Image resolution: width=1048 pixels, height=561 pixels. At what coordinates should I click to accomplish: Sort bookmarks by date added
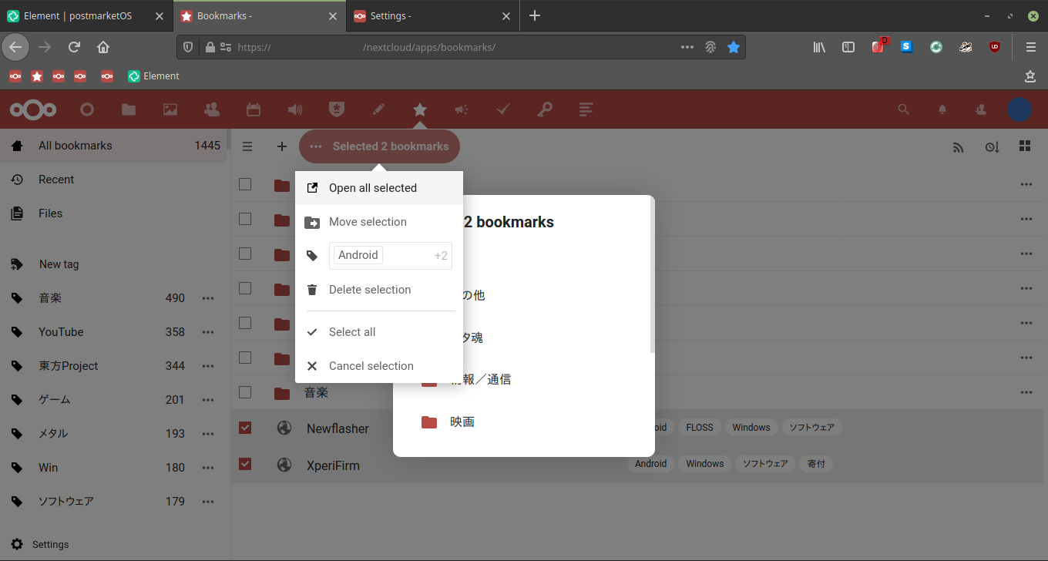(x=992, y=146)
